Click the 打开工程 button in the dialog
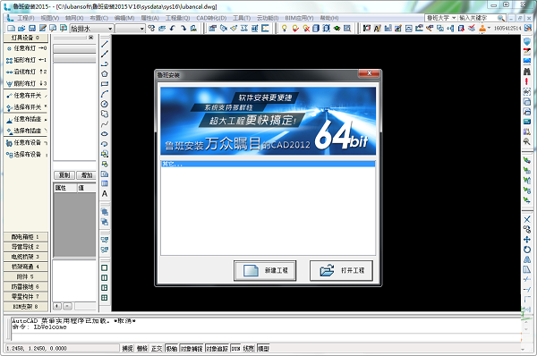 (341, 270)
